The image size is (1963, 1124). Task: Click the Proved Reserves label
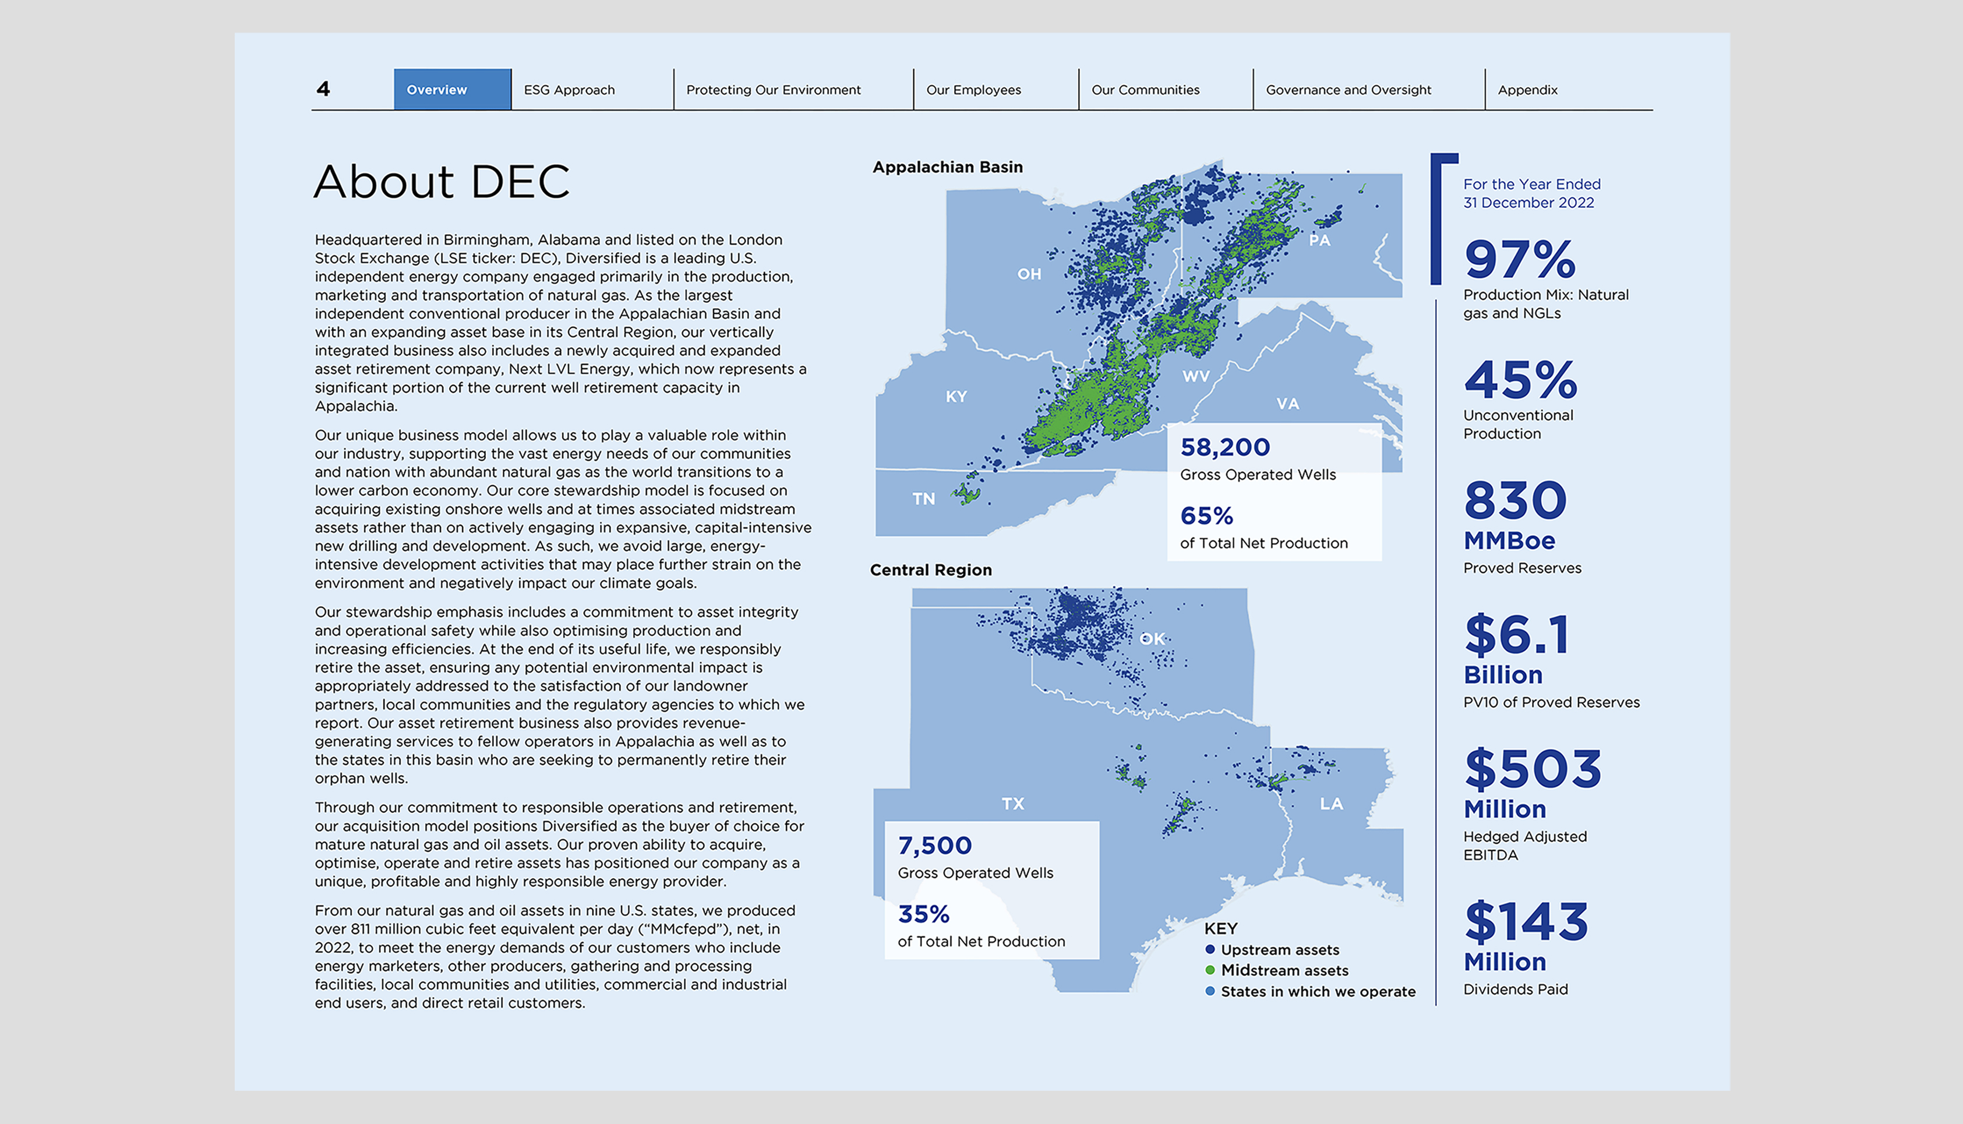pos(1522,569)
